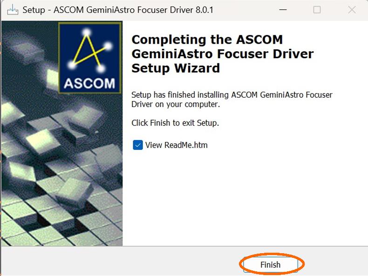This screenshot has width=368, height=276.
Task: Click the 'Click Finish to exit Setup' text
Action: pyautogui.click(x=175, y=122)
